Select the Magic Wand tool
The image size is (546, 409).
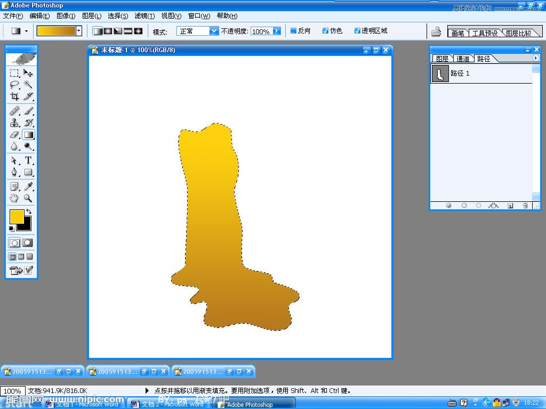point(28,85)
